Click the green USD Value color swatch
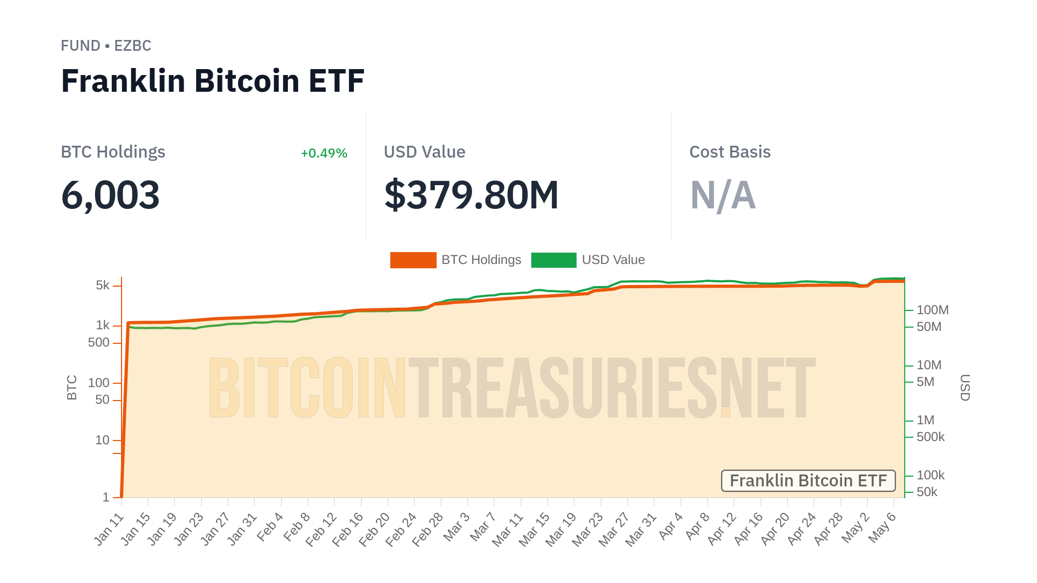Viewport: 1037px width, 583px height. (x=554, y=260)
